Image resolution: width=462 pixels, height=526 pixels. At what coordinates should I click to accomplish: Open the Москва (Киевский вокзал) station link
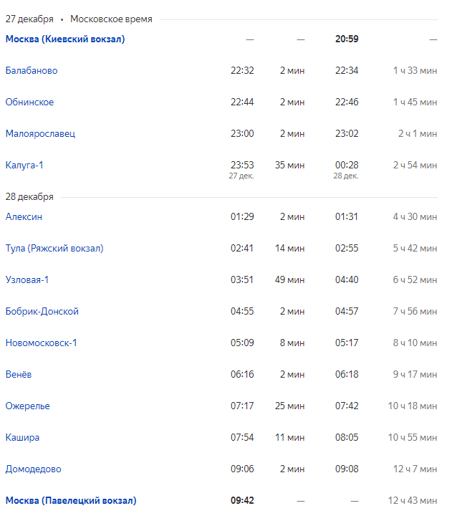point(65,39)
